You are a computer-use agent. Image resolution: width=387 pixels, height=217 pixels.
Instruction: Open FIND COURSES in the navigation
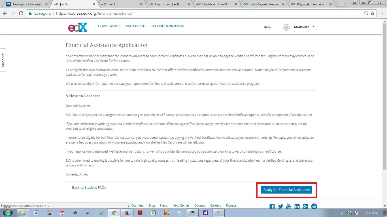136,26
